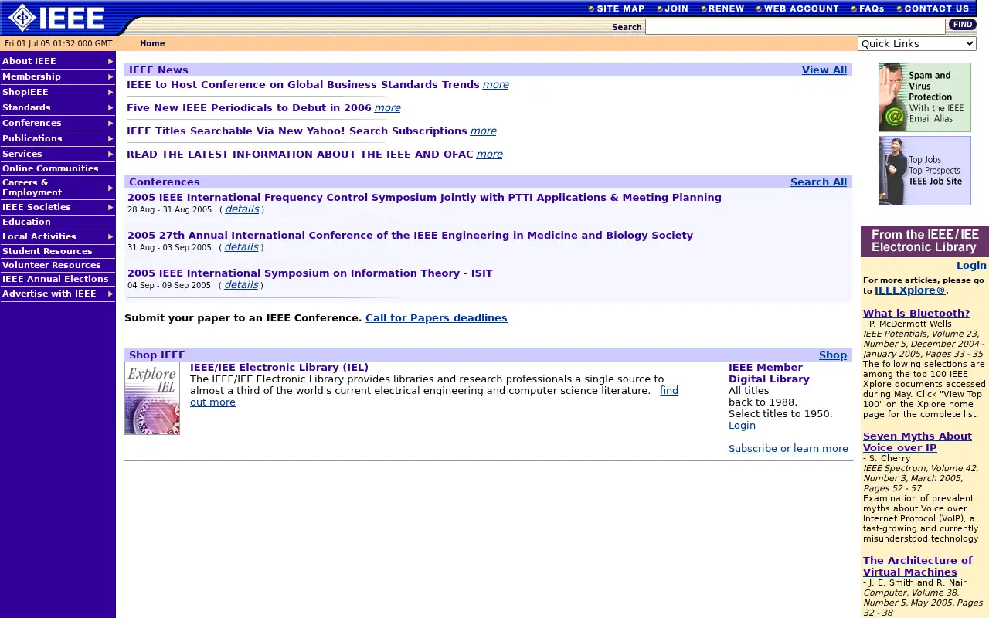Open the Explore IEL thumbnail image
The image size is (989, 618).
click(x=152, y=398)
